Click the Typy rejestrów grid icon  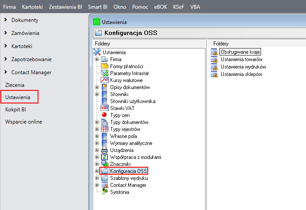tap(104, 129)
